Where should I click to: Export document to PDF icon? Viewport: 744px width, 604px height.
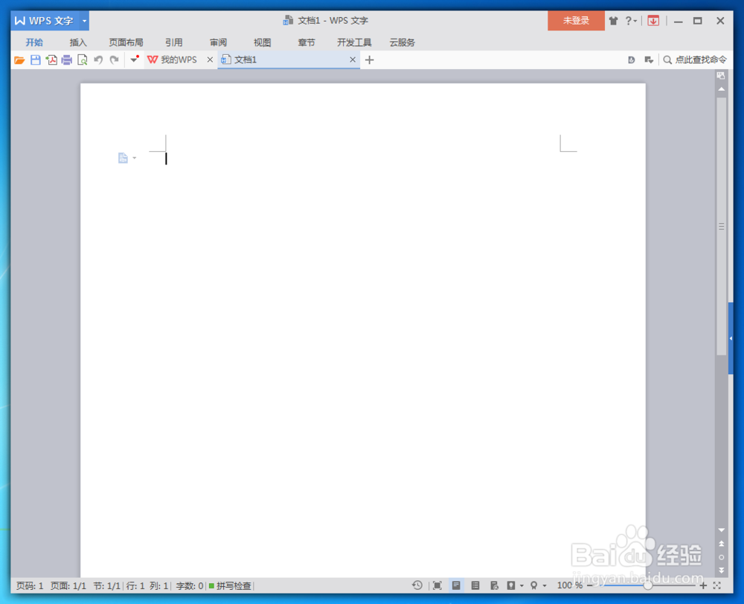(x=51, y=60)
